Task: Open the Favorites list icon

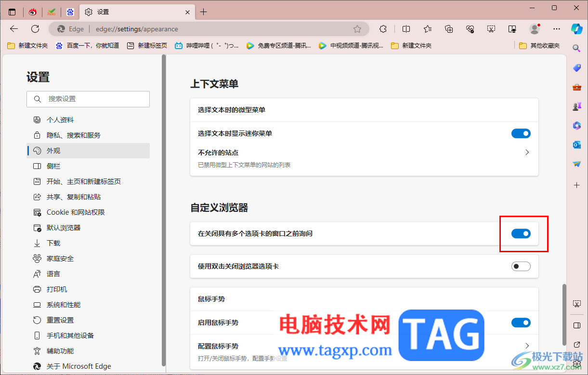Action: (x=428, y=29)
